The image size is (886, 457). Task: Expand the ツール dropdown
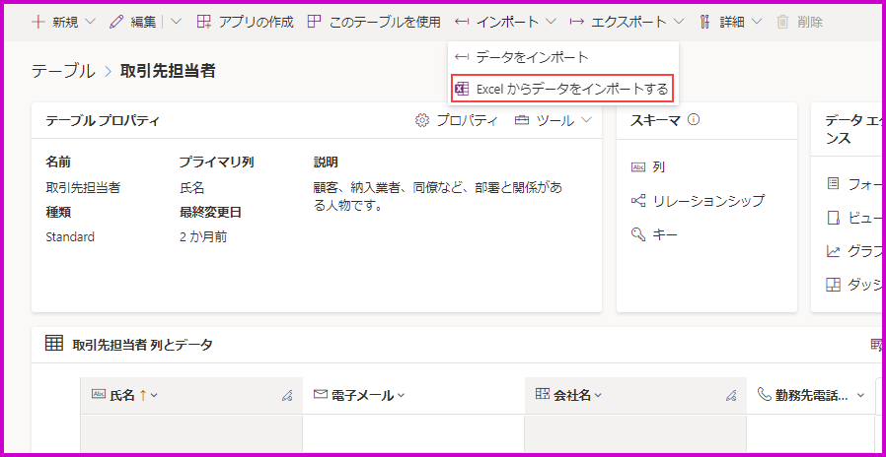tap(587, 120)
